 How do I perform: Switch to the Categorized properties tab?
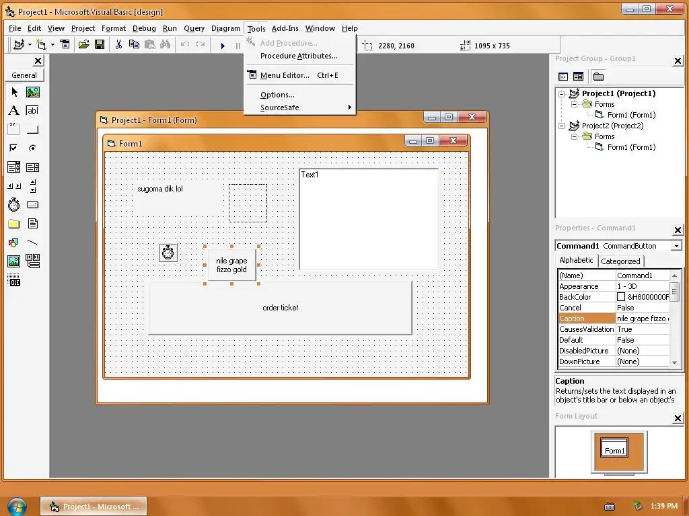pyautogui.click(x=620, y=261)
